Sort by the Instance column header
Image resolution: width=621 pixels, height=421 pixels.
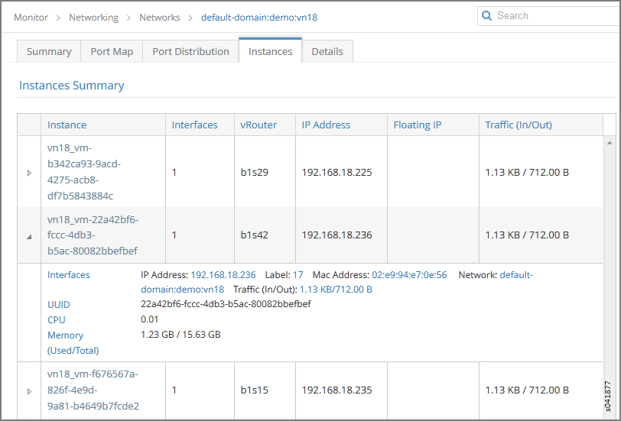(x=67, y=125)
